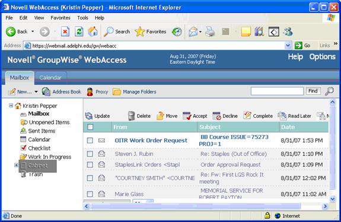341x222 pixels.
Task: Click the Research books toolbar icon
Action: tap(259, 32)
